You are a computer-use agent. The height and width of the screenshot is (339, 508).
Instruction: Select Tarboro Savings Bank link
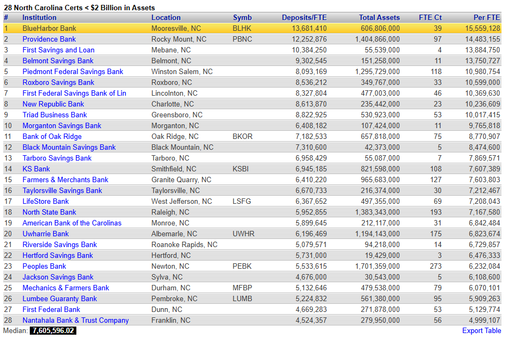57,158
